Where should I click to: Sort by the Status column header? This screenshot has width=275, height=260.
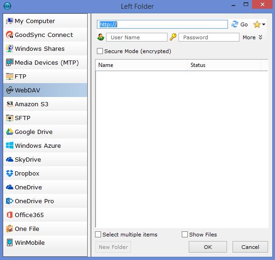click(x=224, y=65)
